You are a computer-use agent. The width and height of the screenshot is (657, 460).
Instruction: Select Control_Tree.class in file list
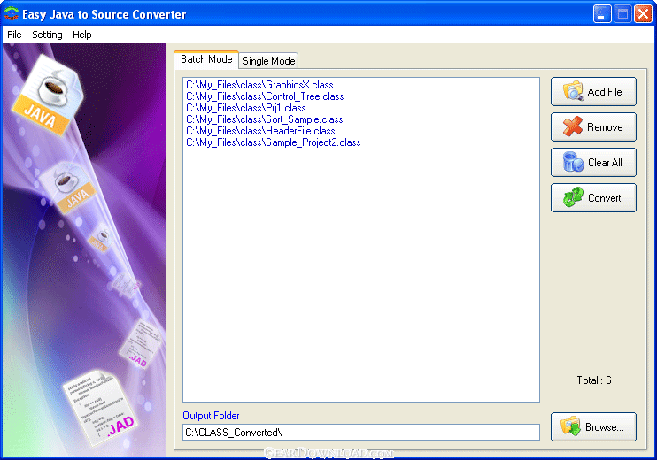pyautogui.click(x=265, y=96)
